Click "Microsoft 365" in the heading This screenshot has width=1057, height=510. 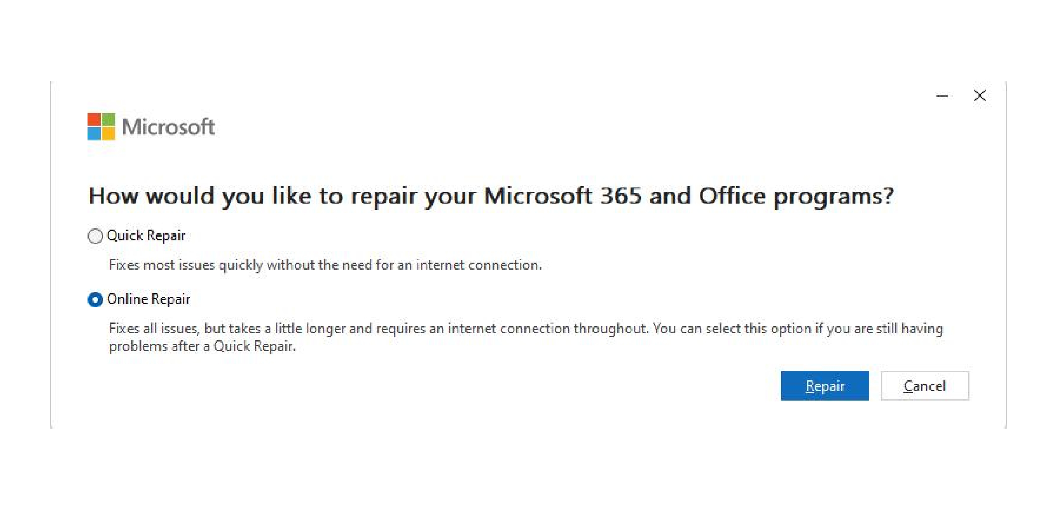[x=562, y=195]
